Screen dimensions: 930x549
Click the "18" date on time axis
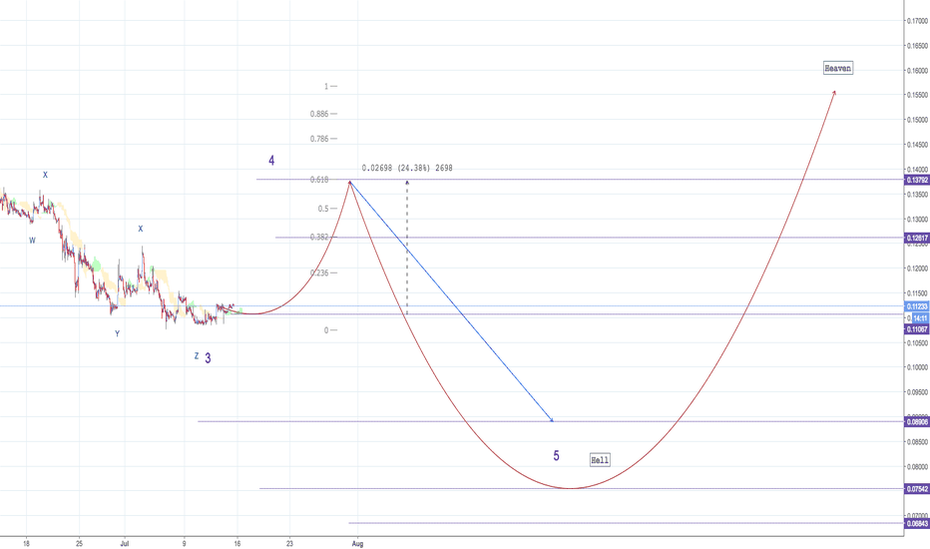click(x=26, y=543)
